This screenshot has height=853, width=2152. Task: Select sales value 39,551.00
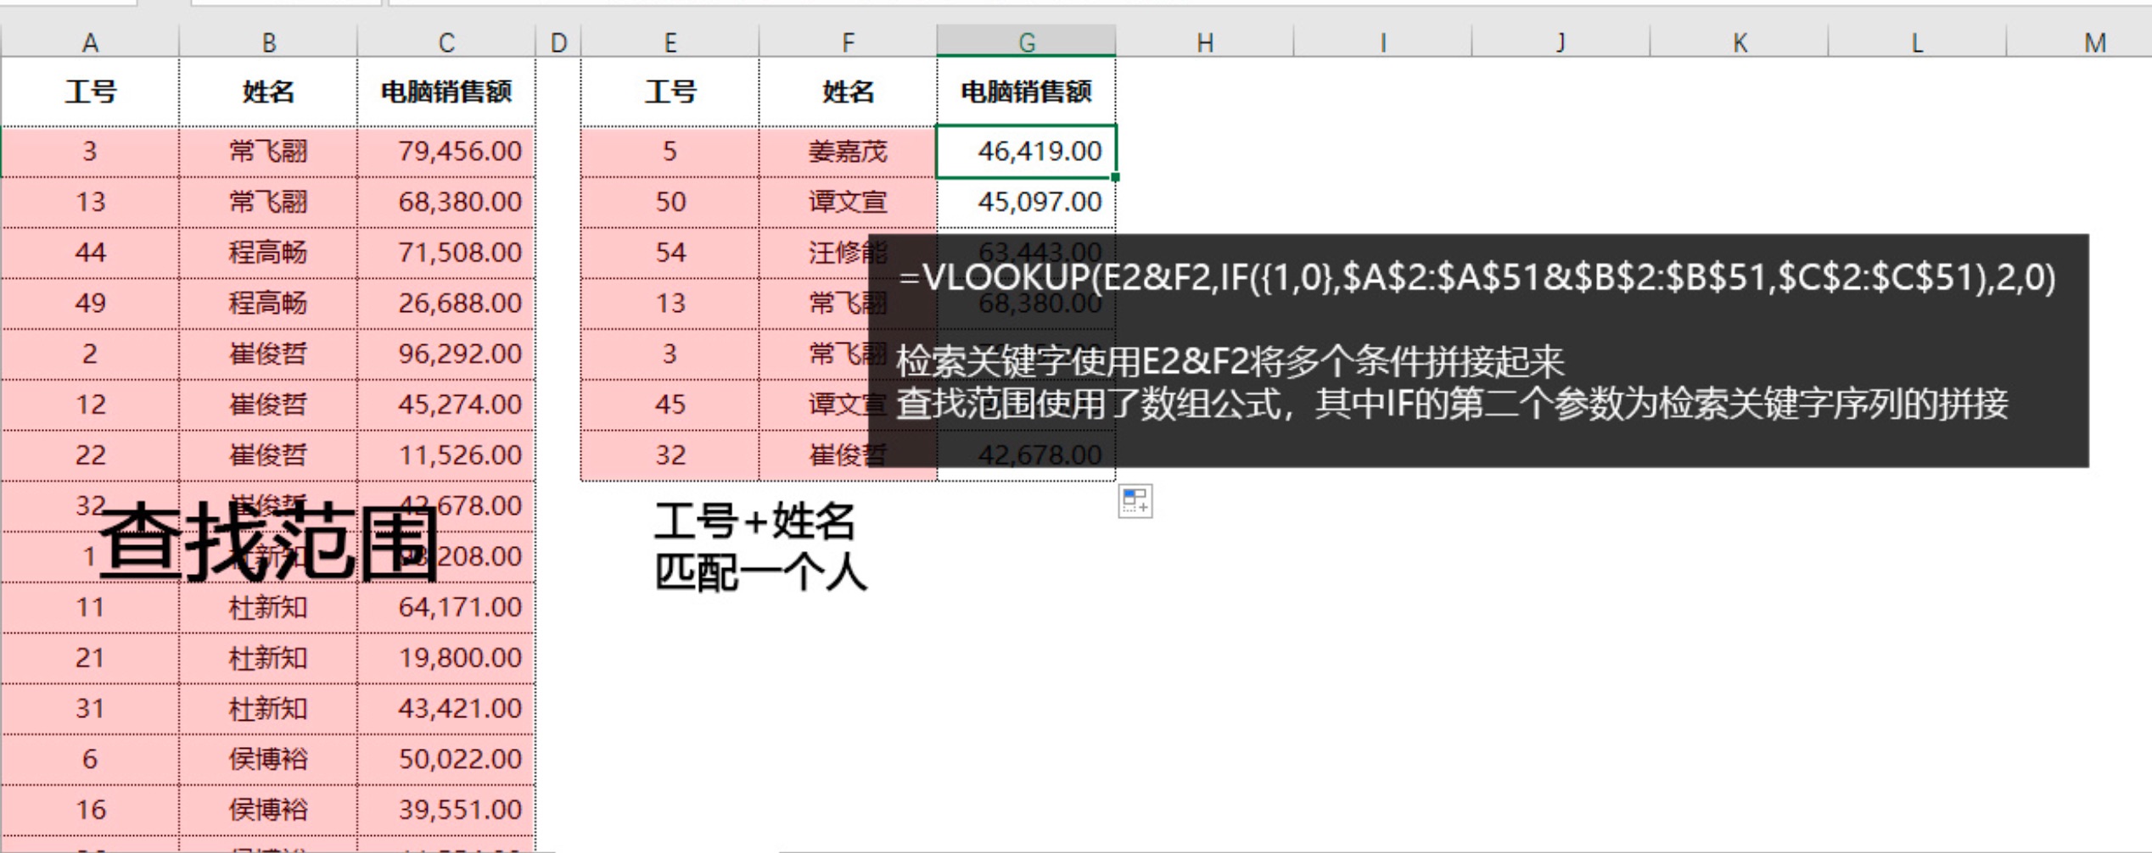click(446, 810)
